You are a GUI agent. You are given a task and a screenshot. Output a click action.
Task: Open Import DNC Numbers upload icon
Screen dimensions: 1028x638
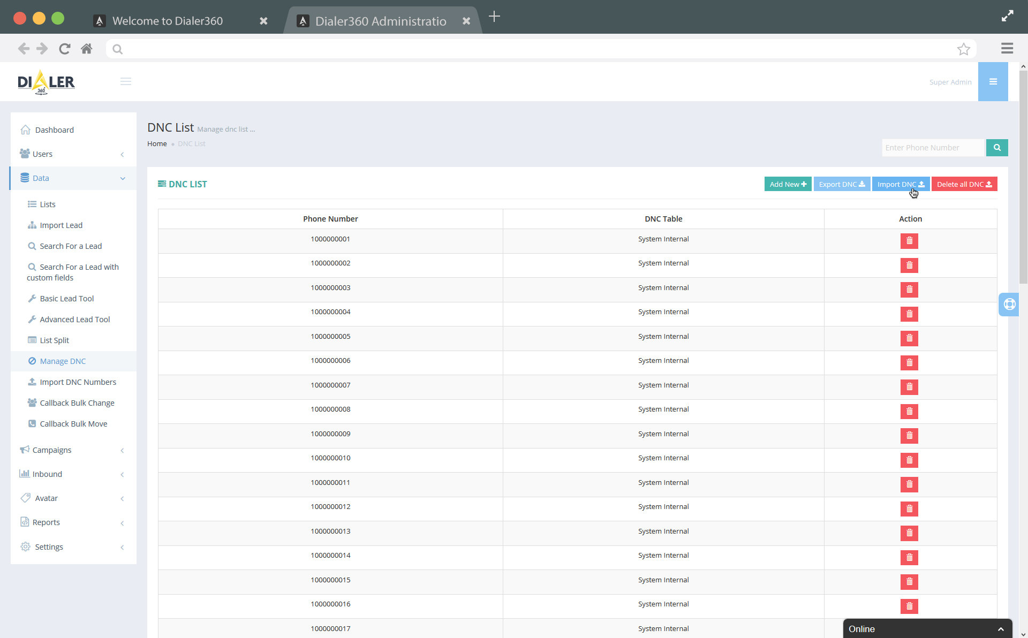32,382
